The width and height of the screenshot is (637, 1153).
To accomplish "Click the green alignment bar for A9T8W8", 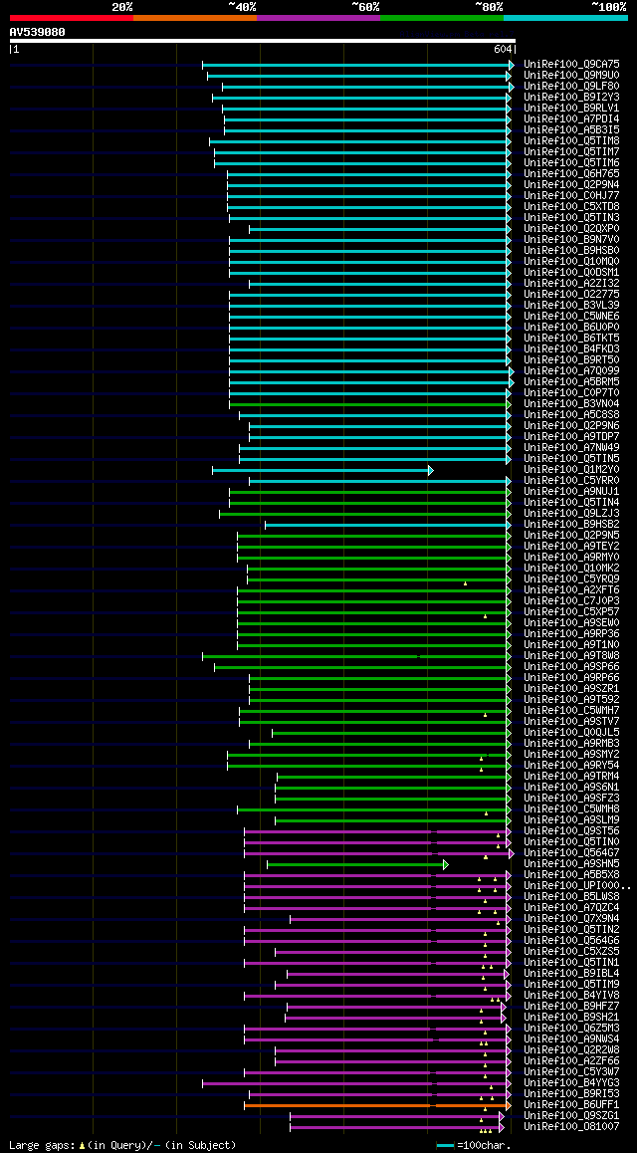I will coord(356,656).
